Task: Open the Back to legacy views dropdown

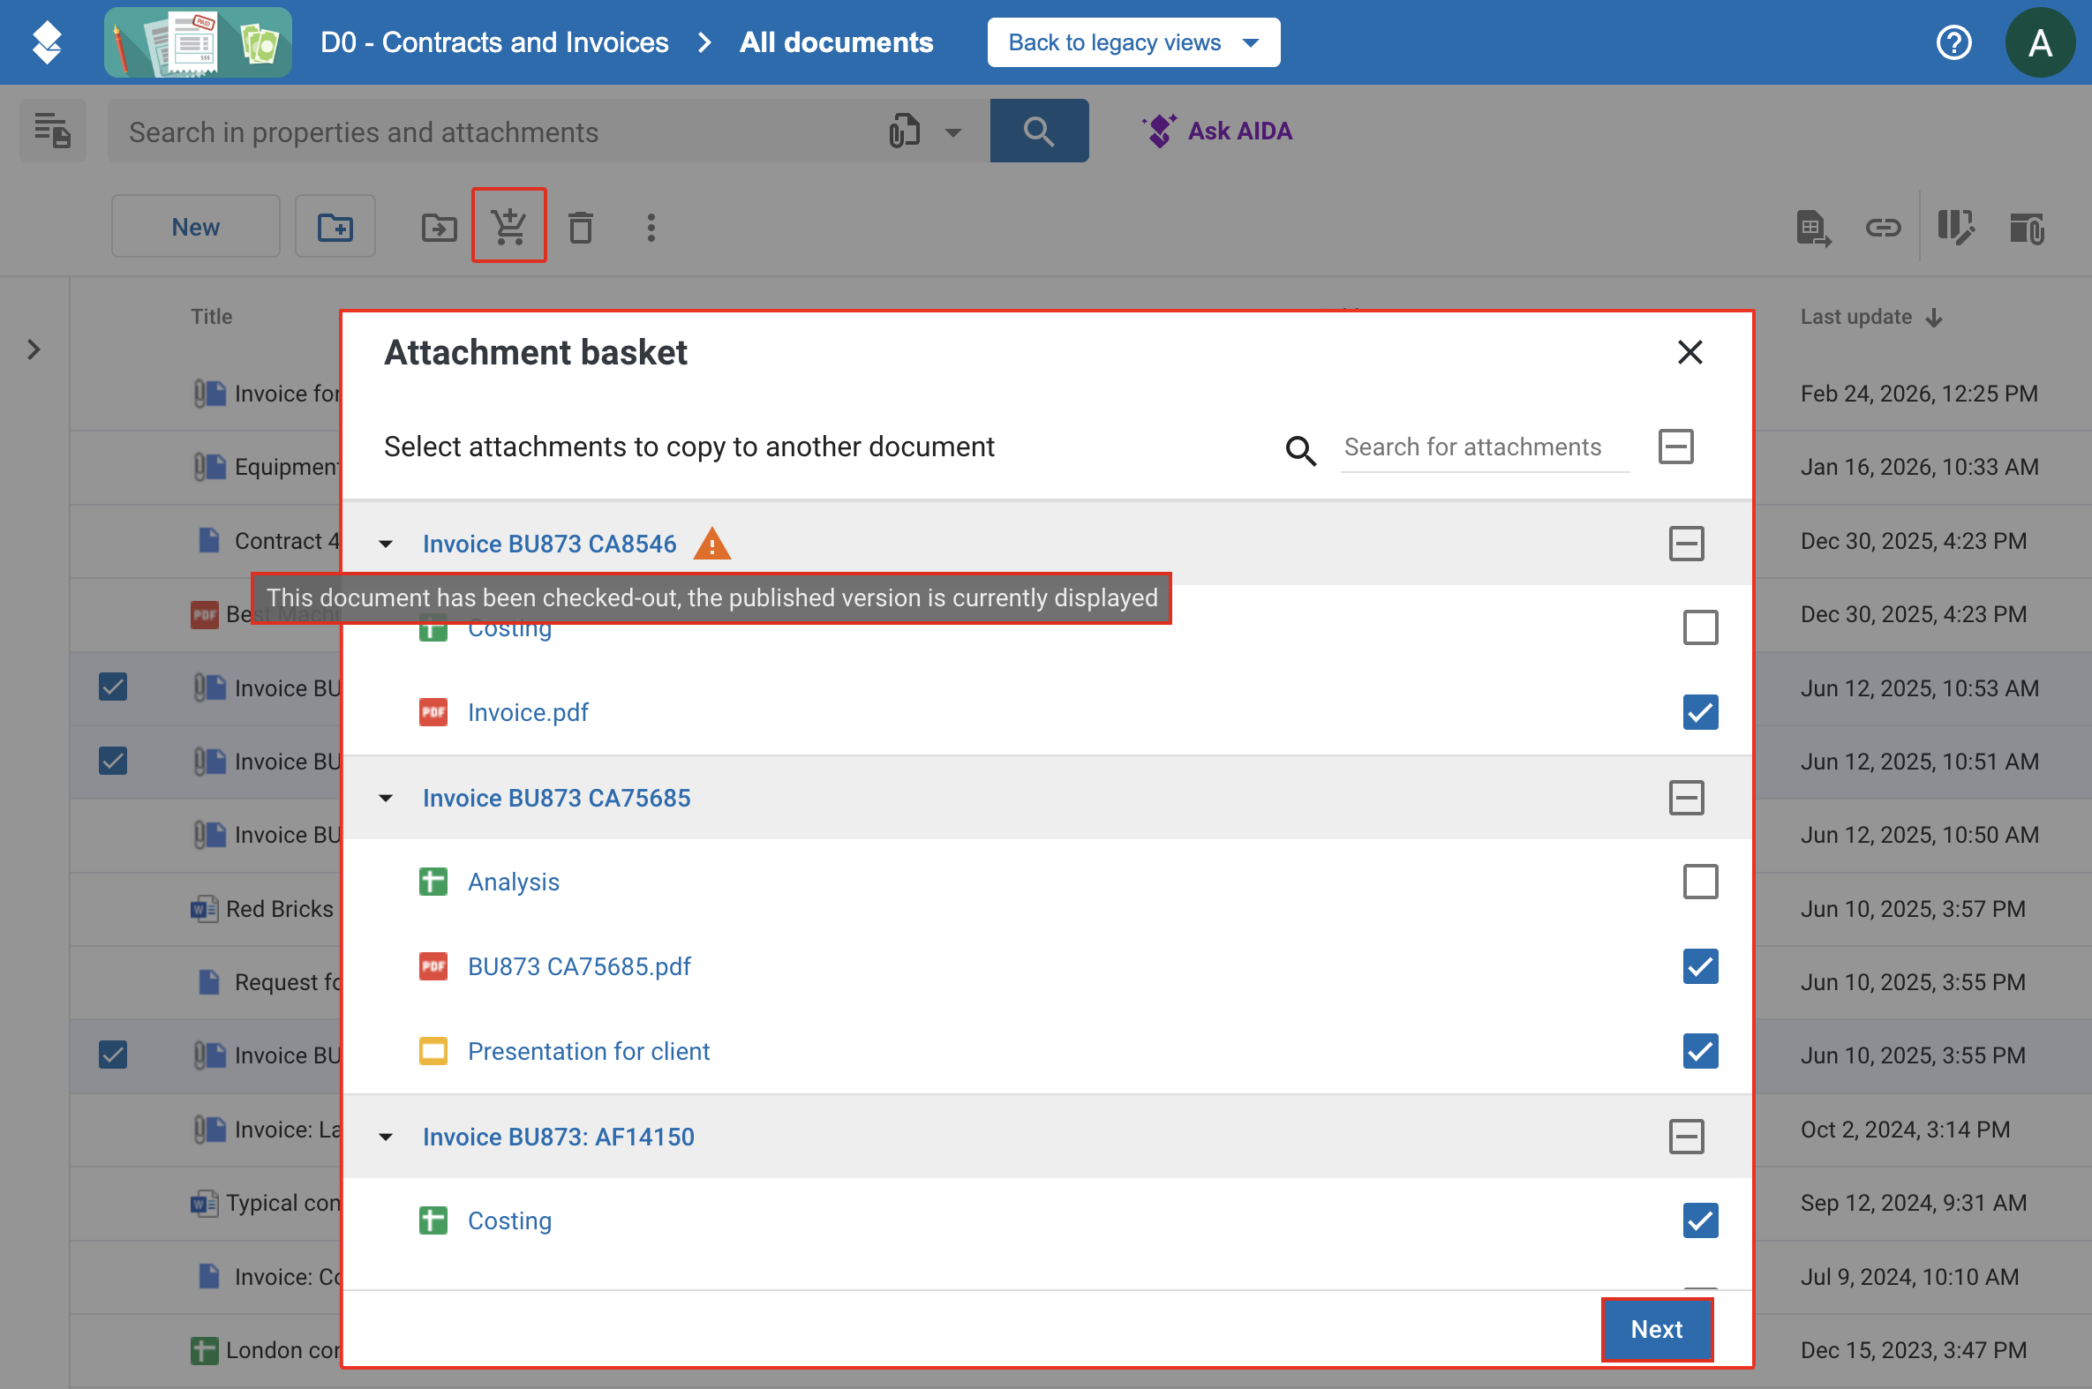Action: 1133,42
